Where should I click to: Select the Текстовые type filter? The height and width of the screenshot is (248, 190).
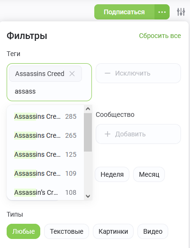coord(66,231)
